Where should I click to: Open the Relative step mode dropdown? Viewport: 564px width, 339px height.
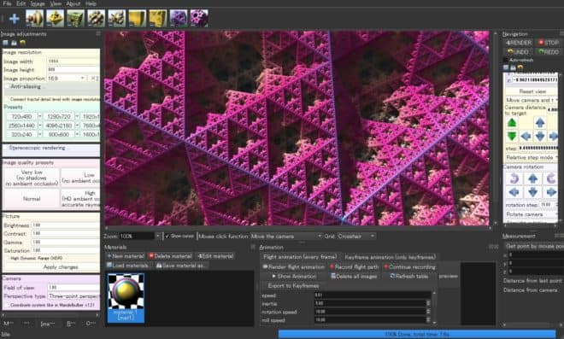point(532,157)
